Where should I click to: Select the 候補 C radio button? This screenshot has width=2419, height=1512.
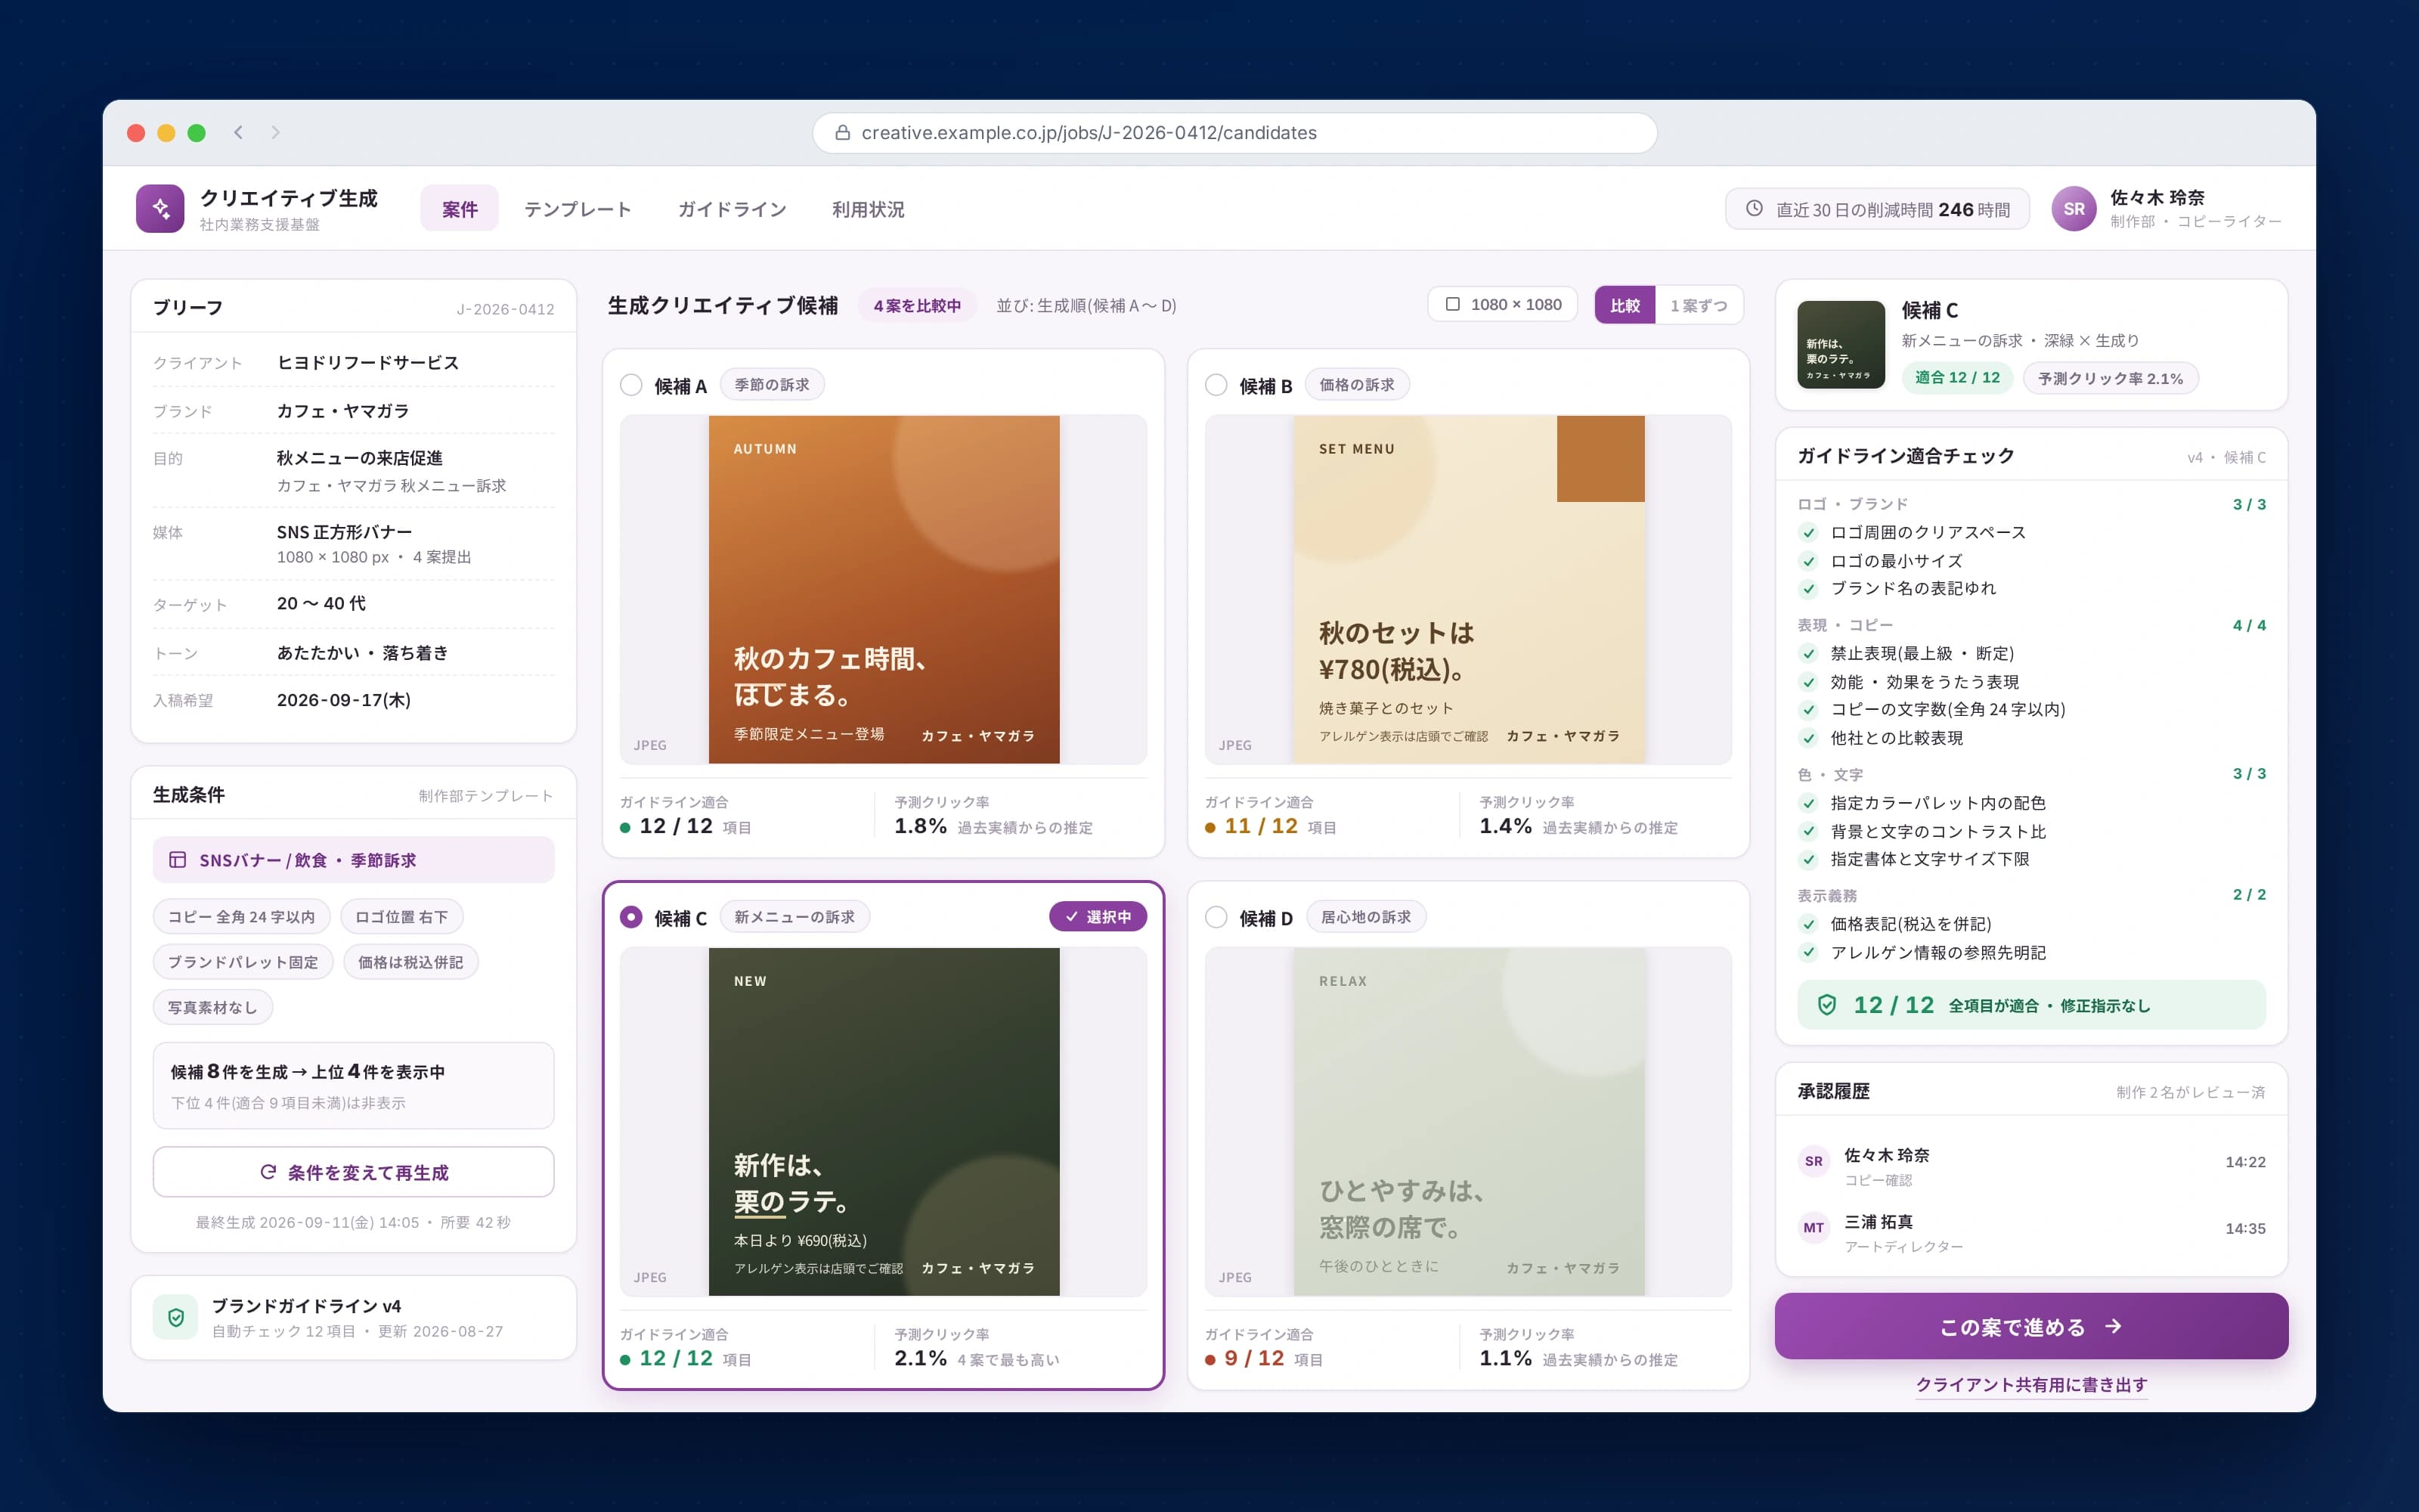point(630,917)
